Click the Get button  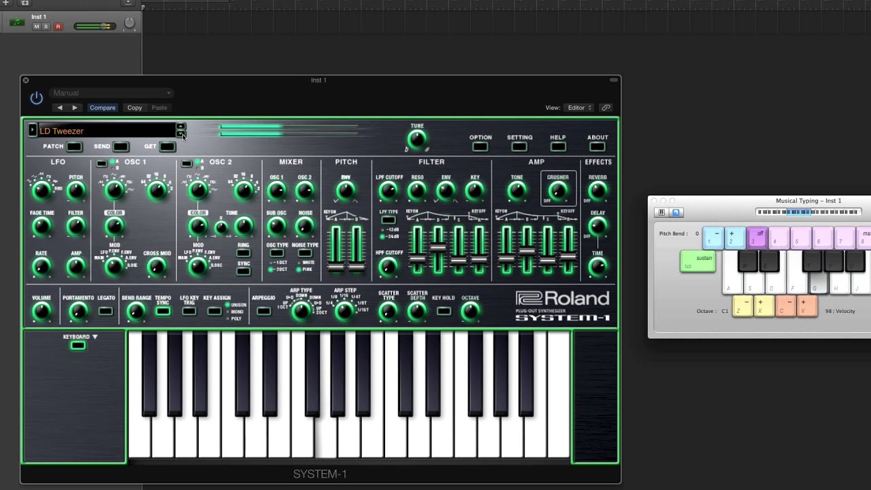(x=167, y=146)
